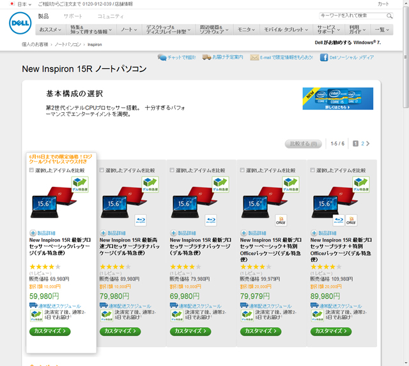Click the next page arrow in pagination

(x=368, y=143)
